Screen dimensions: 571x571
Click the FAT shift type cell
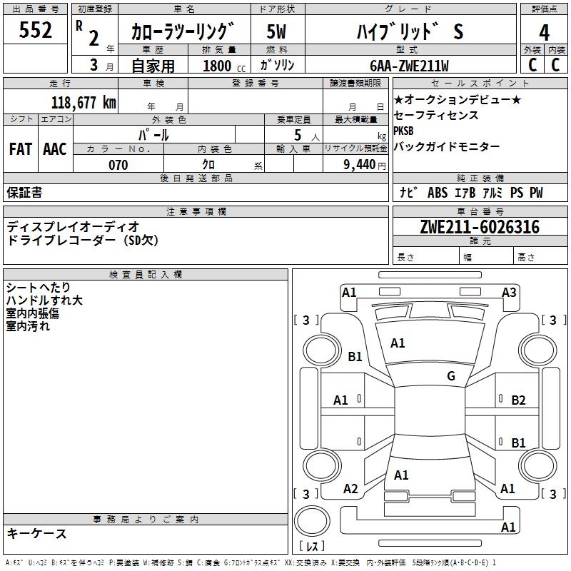[21, 149]
